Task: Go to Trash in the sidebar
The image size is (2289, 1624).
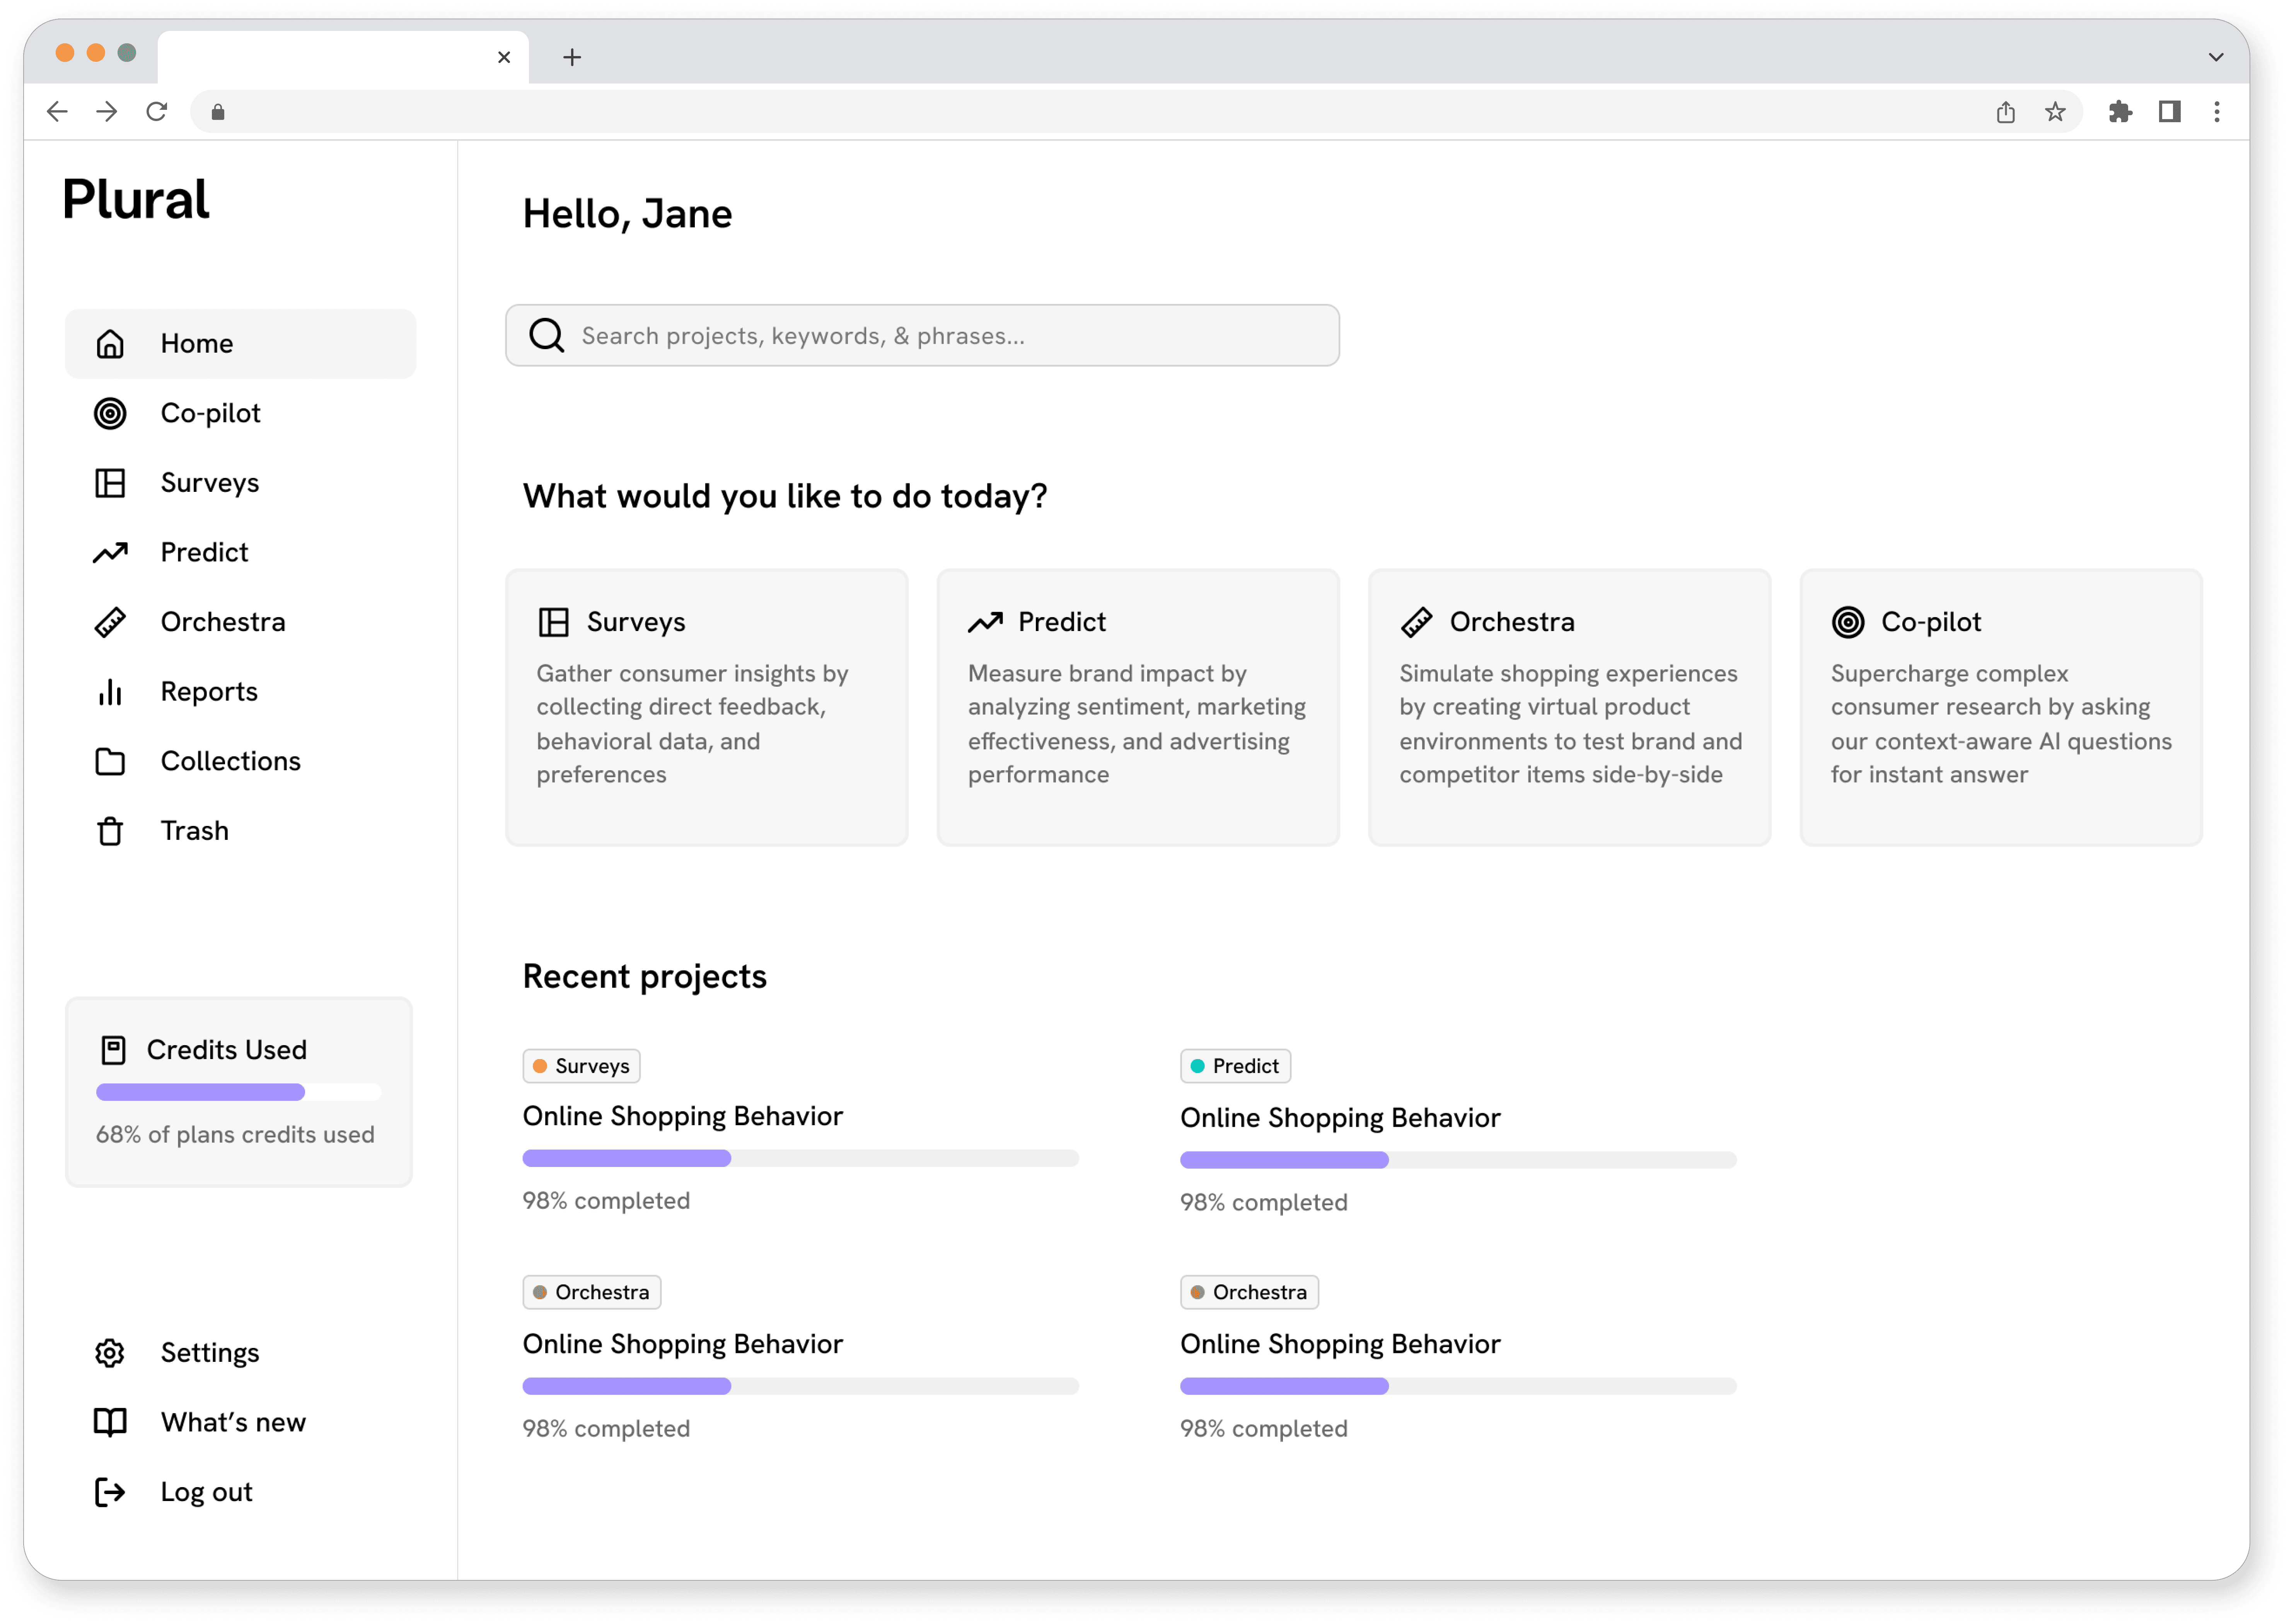Action: click(x=240, y=831)
